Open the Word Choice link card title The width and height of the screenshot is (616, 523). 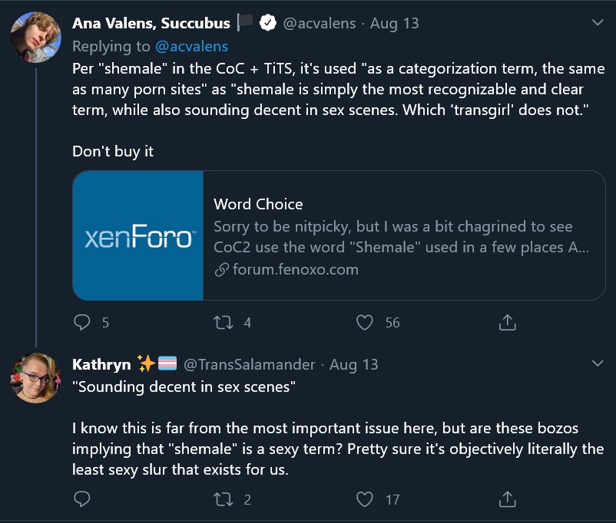pos(258,204)
